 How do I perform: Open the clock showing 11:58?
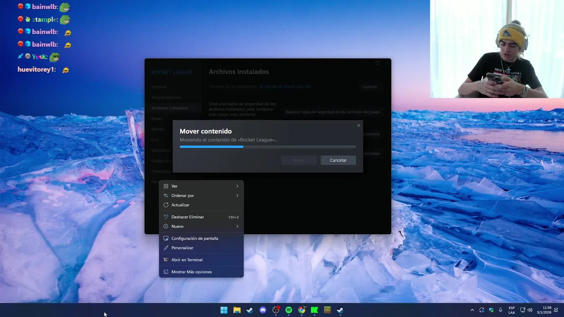[545, 310]
